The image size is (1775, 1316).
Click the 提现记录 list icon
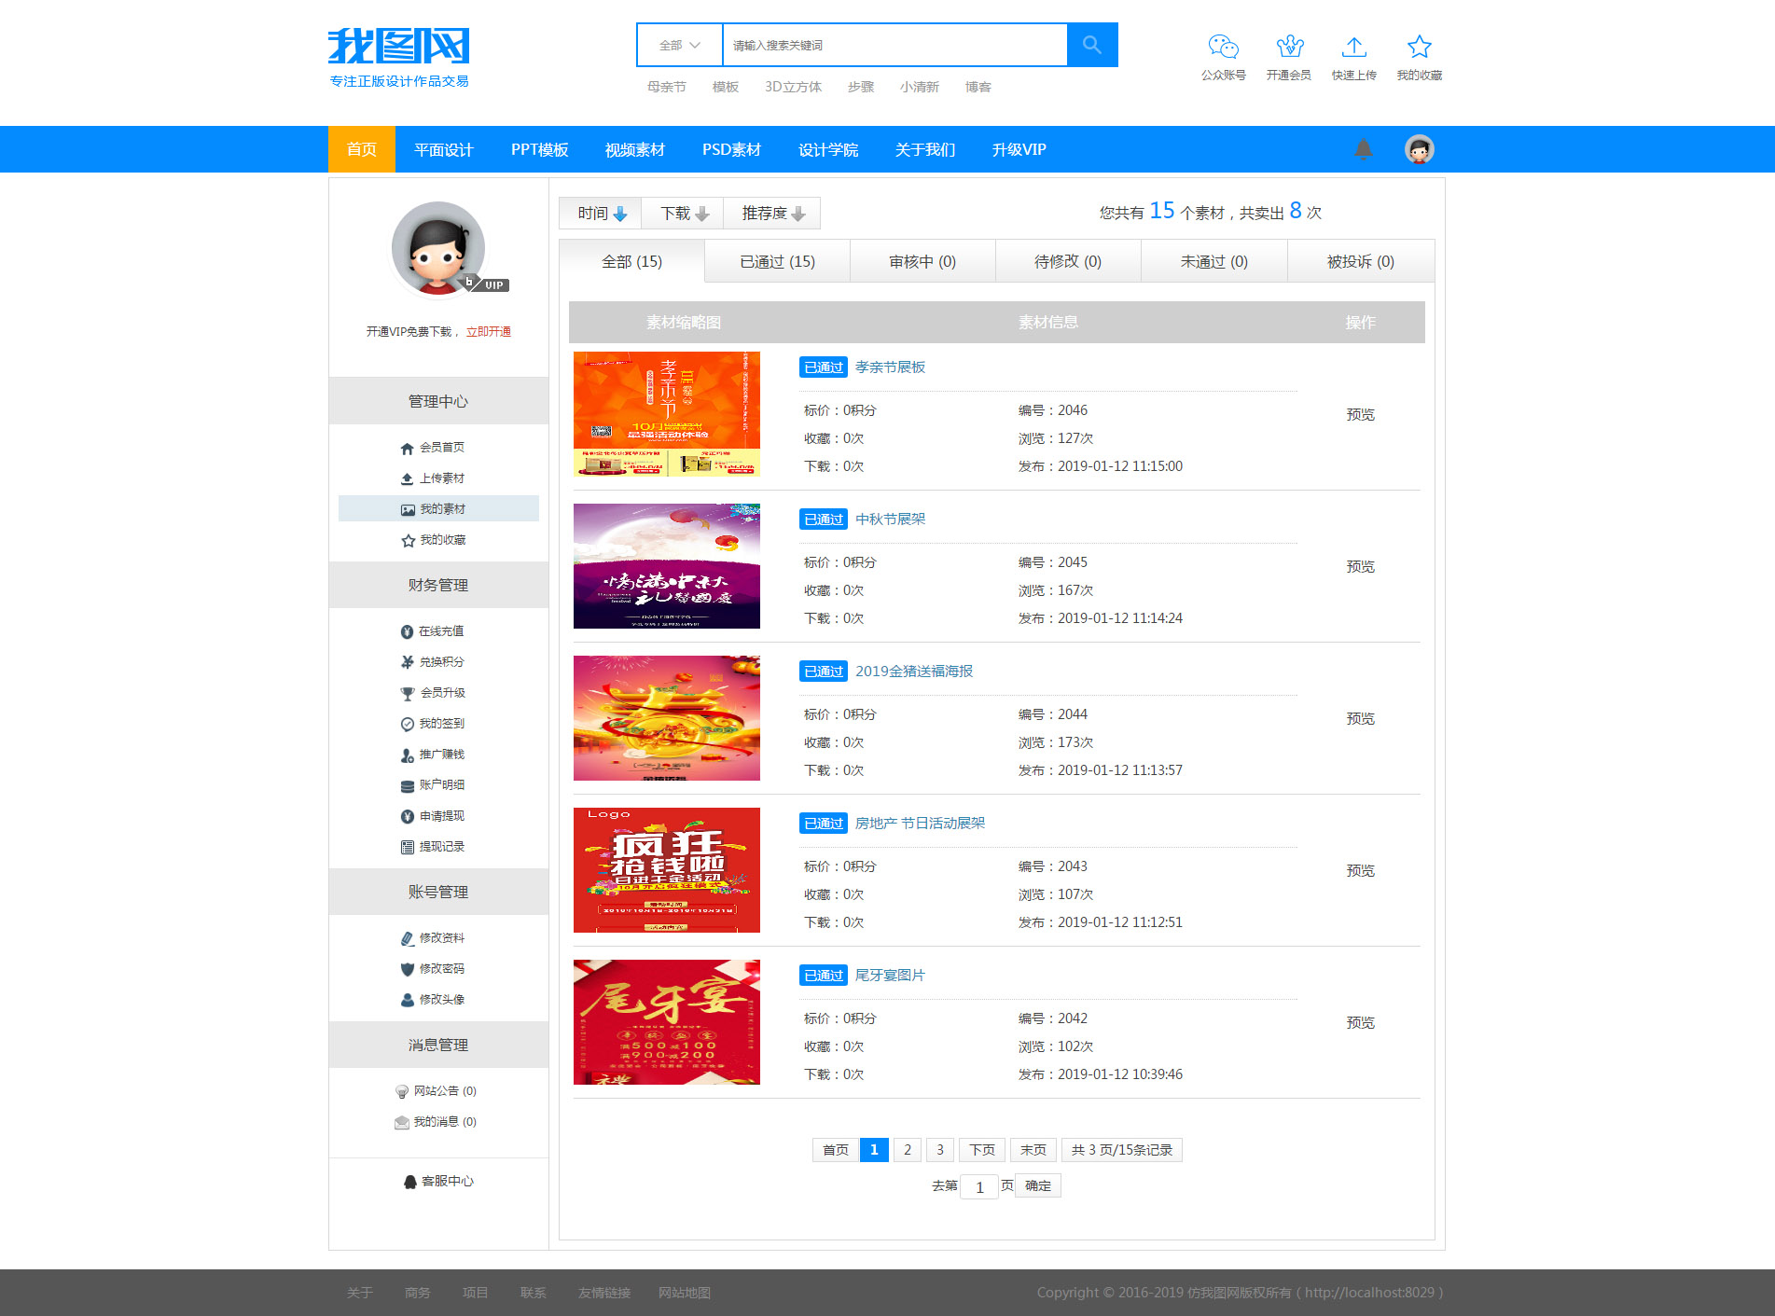[407, 847]
